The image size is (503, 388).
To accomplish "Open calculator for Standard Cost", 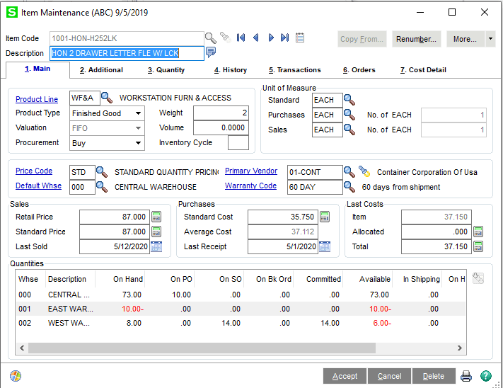I will 325,217.
